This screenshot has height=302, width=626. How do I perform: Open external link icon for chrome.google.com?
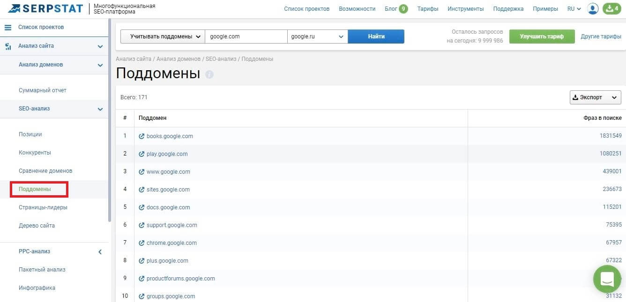pyautogui.click(x=142, y=243)
